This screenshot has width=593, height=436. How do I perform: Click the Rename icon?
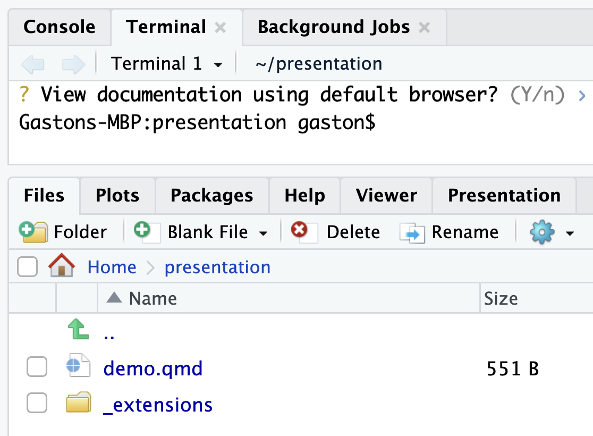click(x=412, y=233)
